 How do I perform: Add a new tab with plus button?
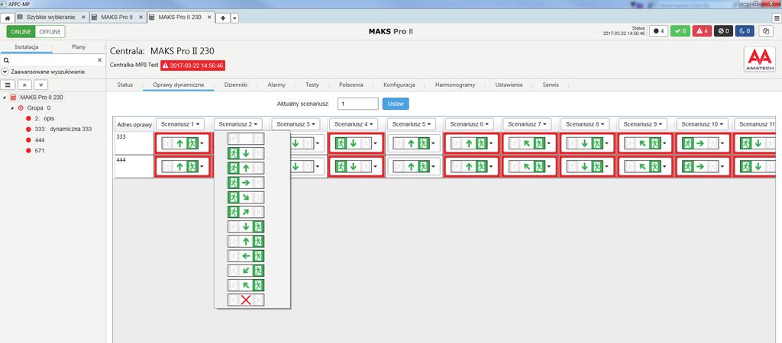[223, 18]
